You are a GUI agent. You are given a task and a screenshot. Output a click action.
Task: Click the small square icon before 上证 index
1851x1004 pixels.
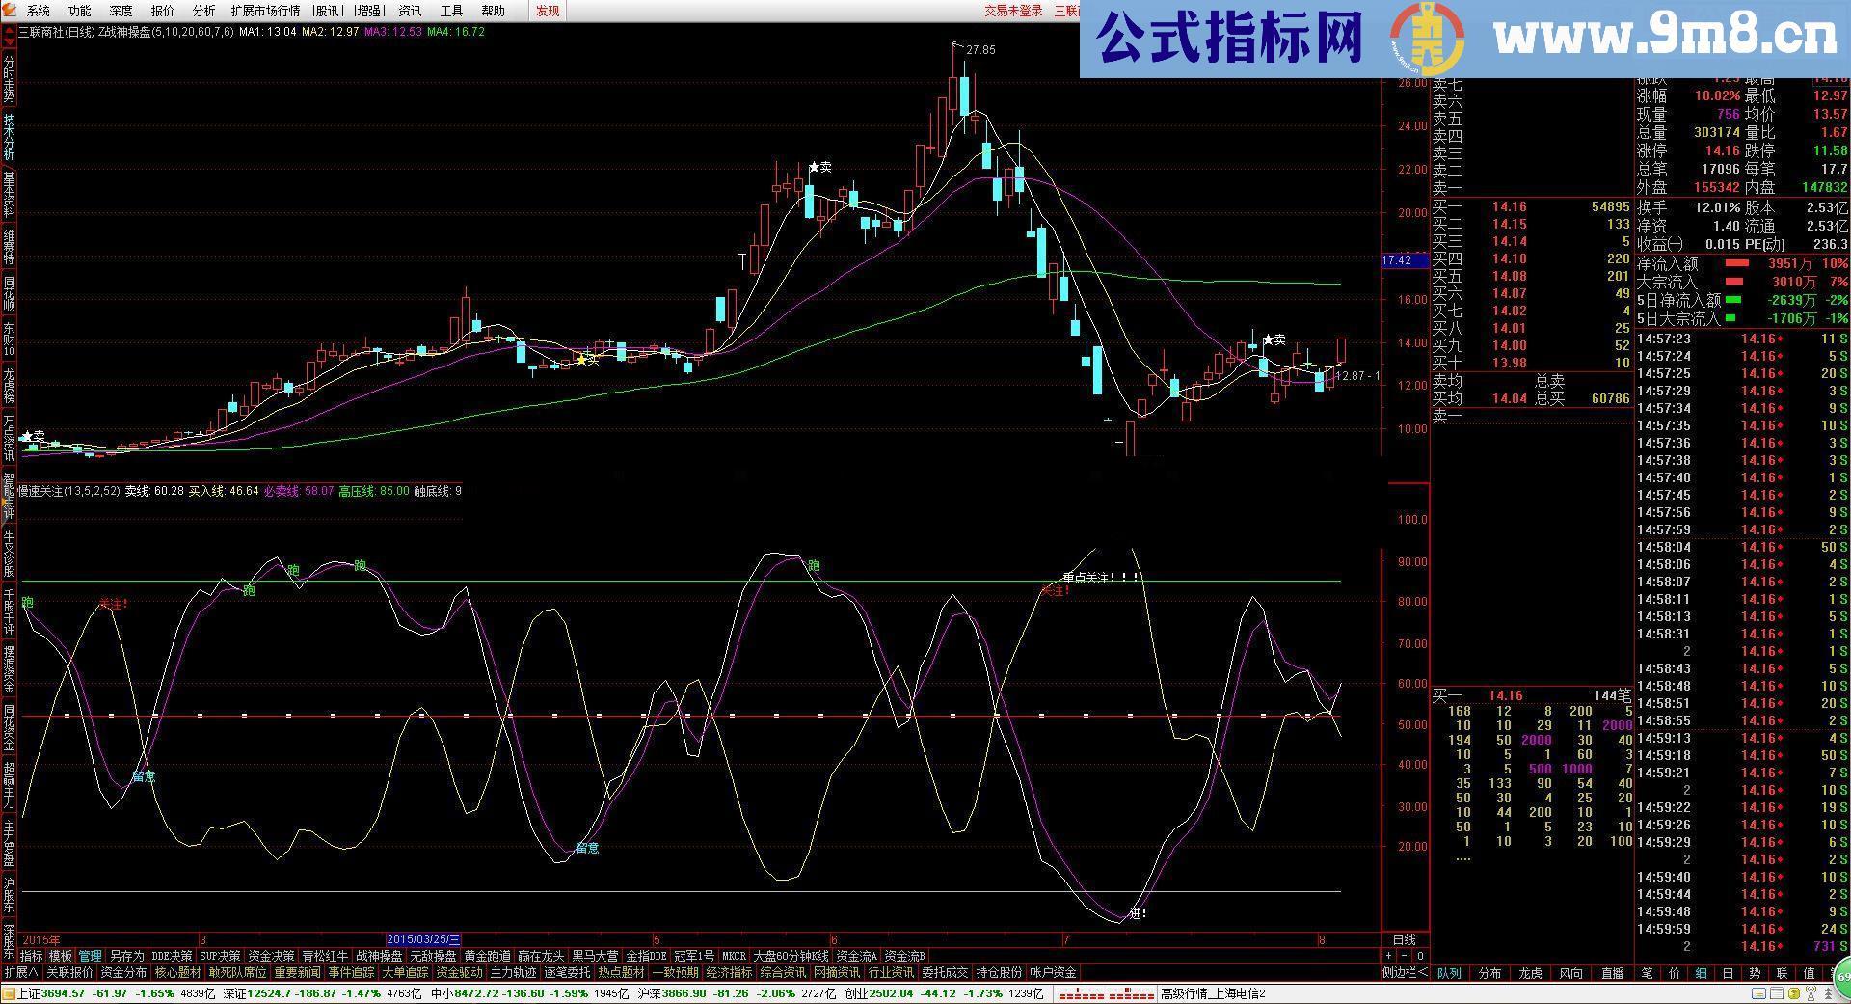[9, 993]
